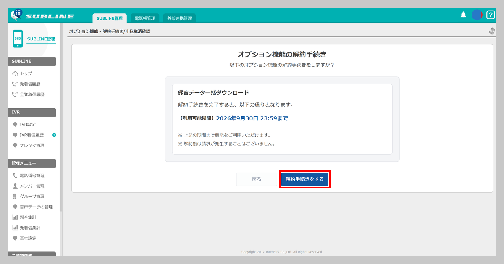Click the bubble icon beside IVR設定
Viewport: 504px width, 264px height.
pyautogui.click(x=15, y=125)
